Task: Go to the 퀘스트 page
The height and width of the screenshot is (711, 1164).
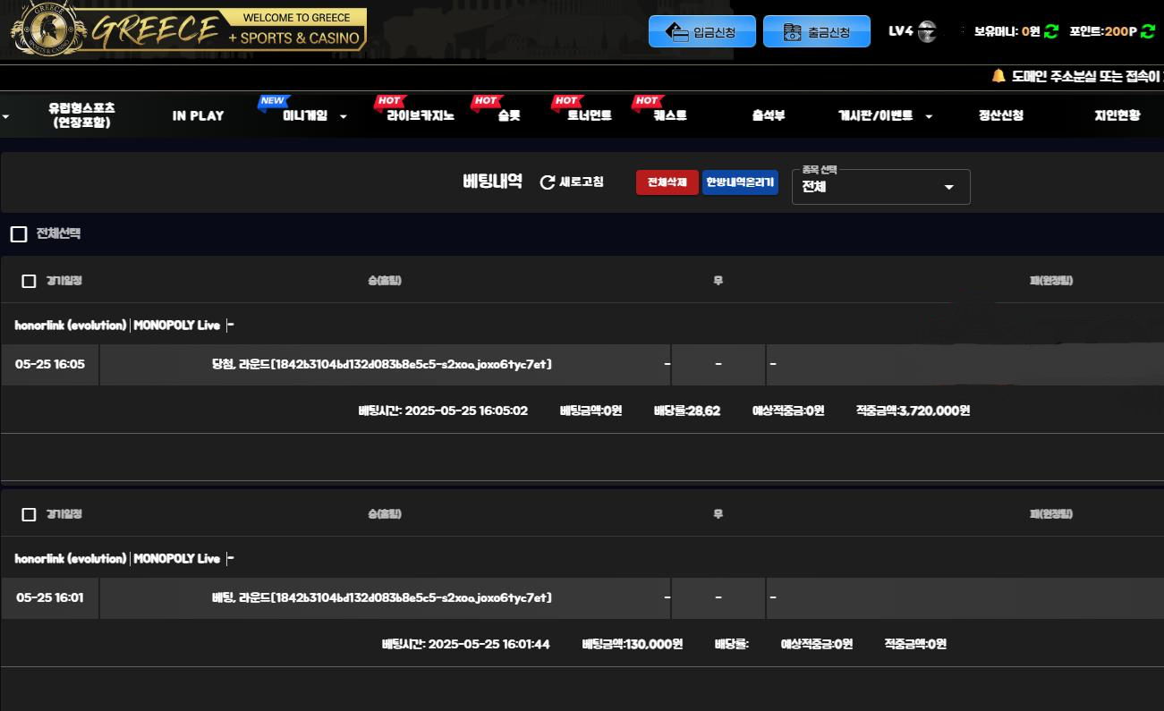Action: (x=670, y=115)
